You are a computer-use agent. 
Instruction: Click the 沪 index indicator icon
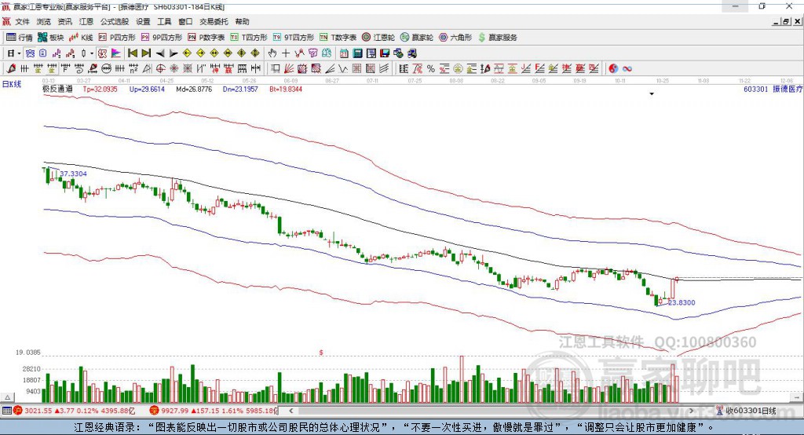[17, 411]
